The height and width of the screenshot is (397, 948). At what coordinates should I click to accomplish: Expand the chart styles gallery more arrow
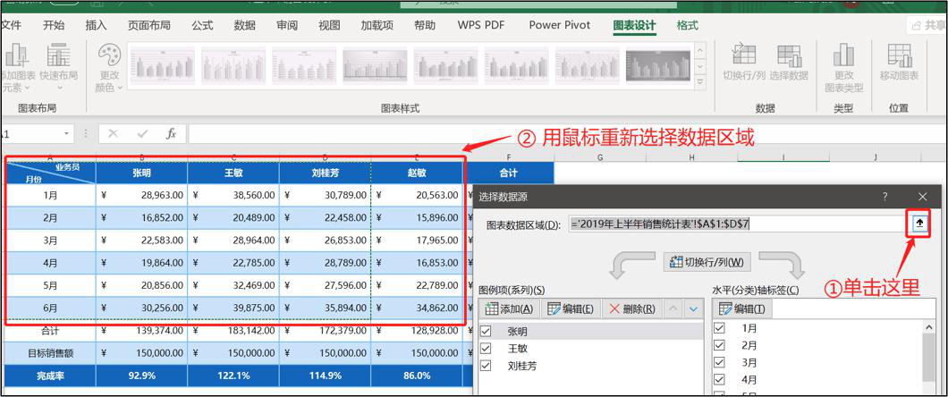700,81
